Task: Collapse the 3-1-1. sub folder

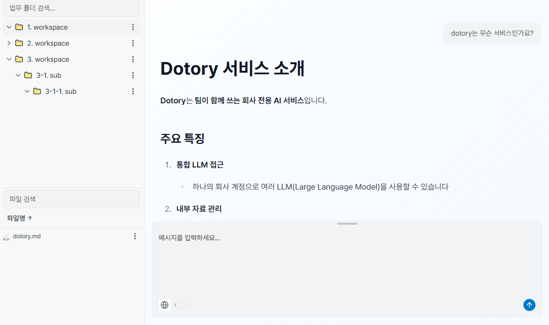Action: [27, 91]
